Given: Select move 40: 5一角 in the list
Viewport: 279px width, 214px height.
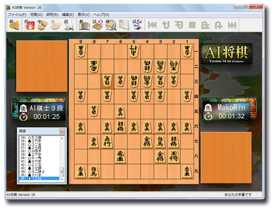Looking at the screenshot, I should (x=40, y=158).
